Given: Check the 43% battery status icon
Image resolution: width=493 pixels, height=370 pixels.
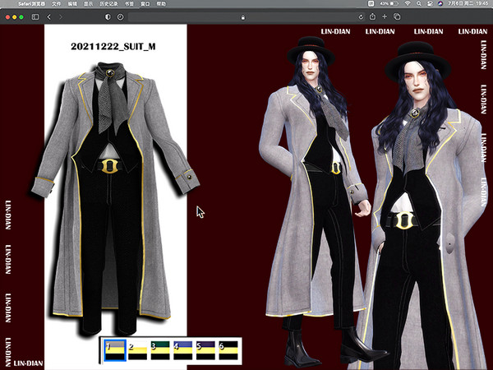Looking at the screenshot, I should tap(389, 4).
